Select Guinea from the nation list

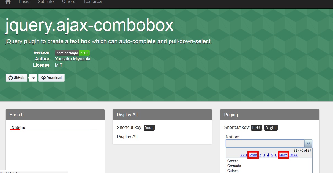(x=269, y=171)
